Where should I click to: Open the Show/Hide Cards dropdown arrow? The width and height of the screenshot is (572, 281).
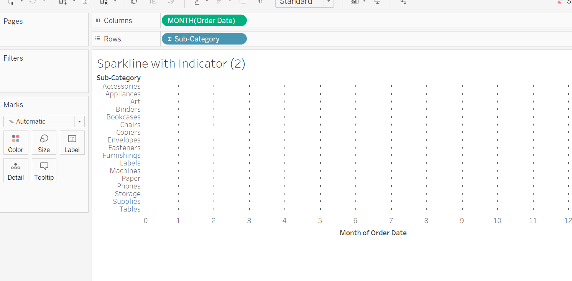pyautogui.click(x=364, y=2)
